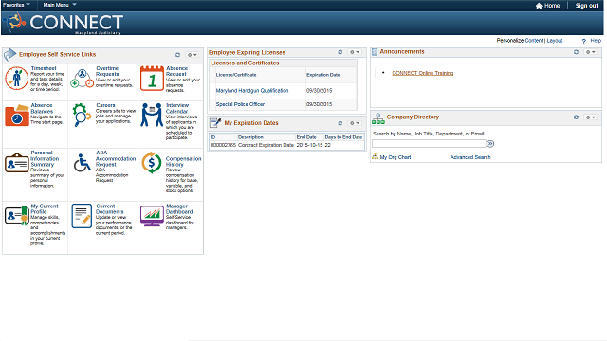
Task: Click the Timesheet title link
Action: [44, 68]
